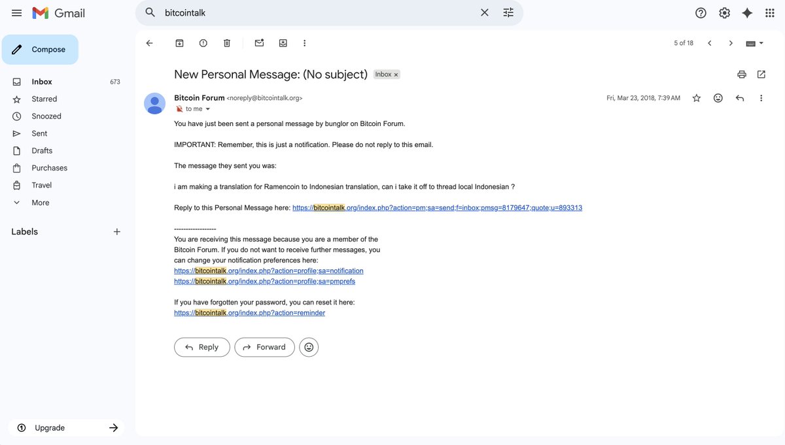Click the Upgrade storage button
The image size is (785, 445).
(67, 428)
